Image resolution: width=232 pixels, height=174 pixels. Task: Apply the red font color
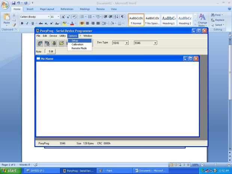(72, 23)
